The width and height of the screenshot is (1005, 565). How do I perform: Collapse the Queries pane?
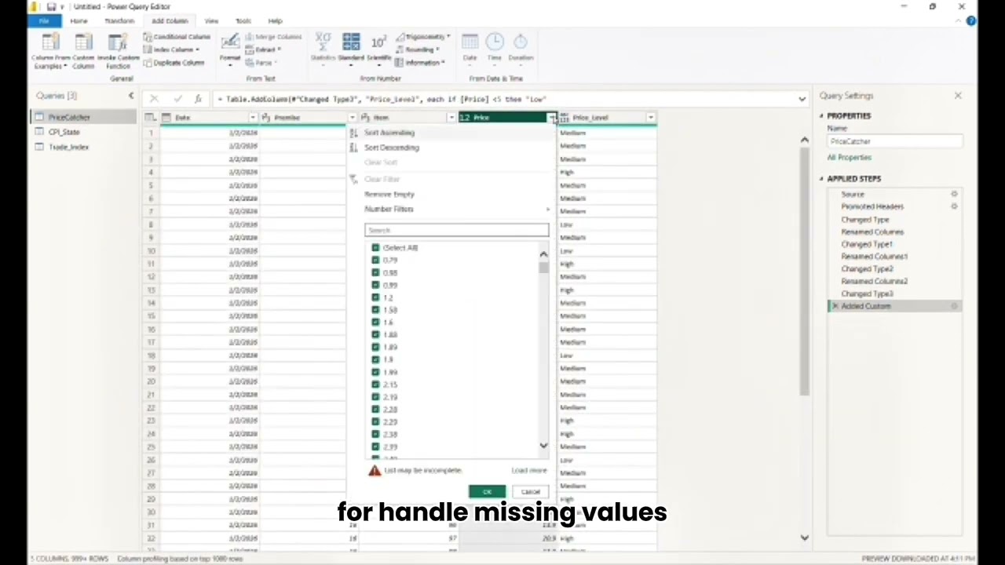pos(131,96)
